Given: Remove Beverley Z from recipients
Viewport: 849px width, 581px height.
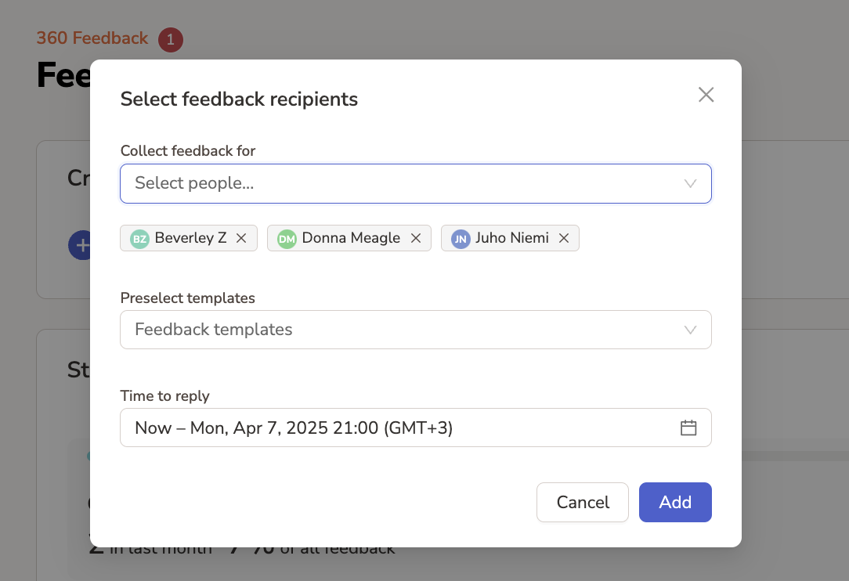Looking at the screenshot, I should 241,238.
